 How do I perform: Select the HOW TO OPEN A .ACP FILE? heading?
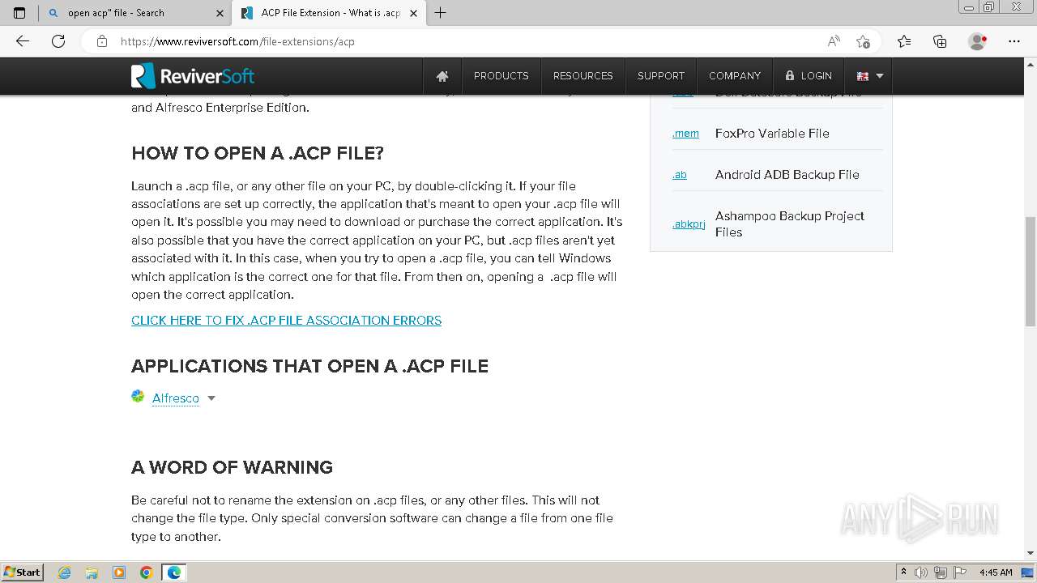click(x=258, y=153)
